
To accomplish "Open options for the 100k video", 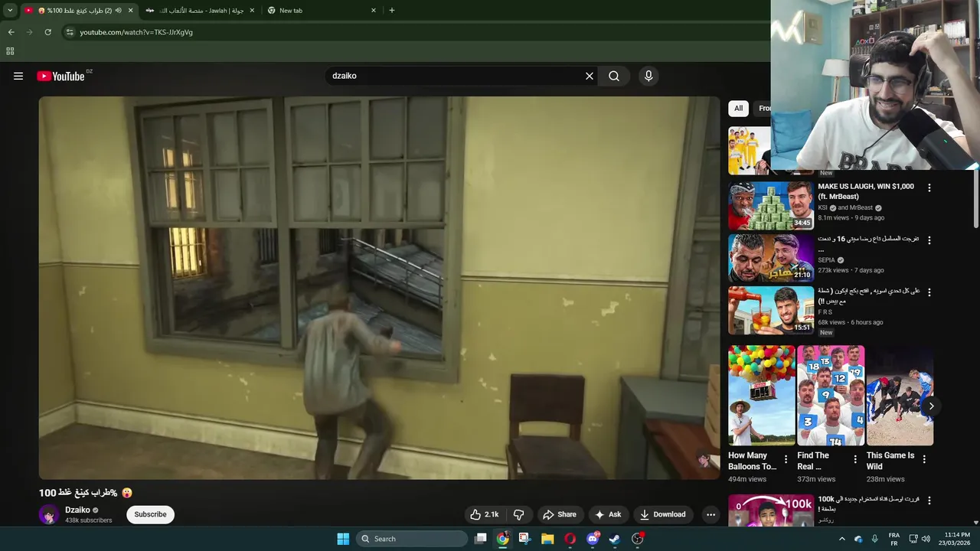I will point(929,500).
